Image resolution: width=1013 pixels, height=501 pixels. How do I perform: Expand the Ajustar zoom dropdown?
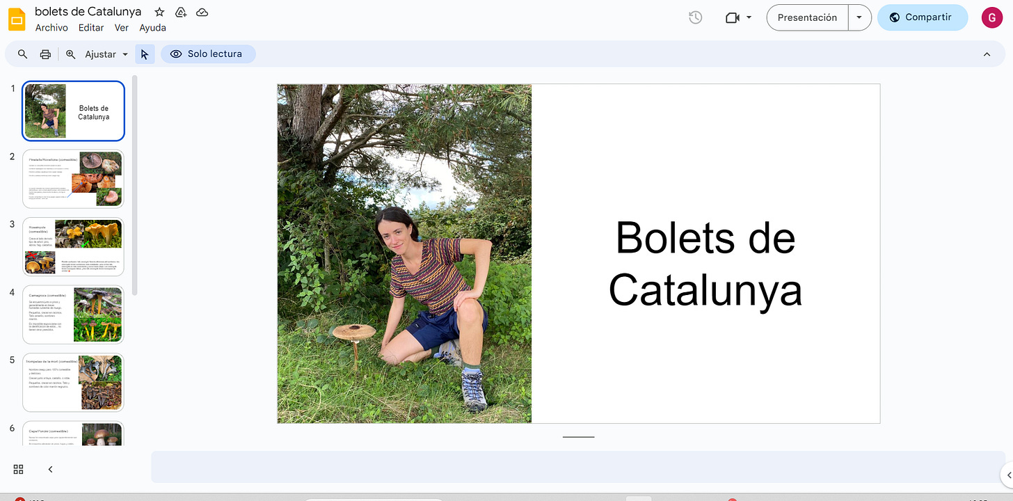tap(107, 54)
